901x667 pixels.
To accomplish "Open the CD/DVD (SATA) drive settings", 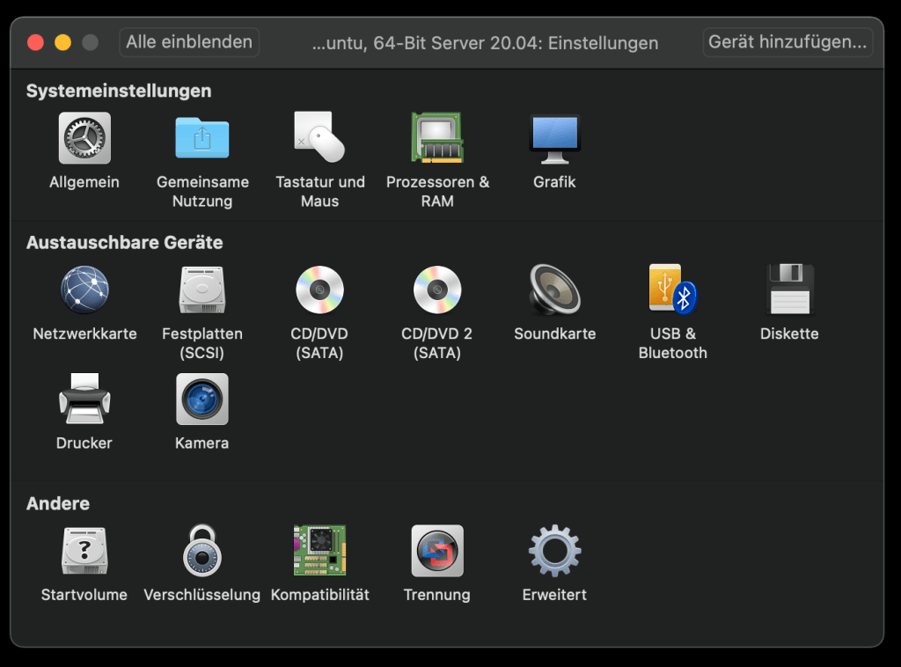I will coord(319,290).
